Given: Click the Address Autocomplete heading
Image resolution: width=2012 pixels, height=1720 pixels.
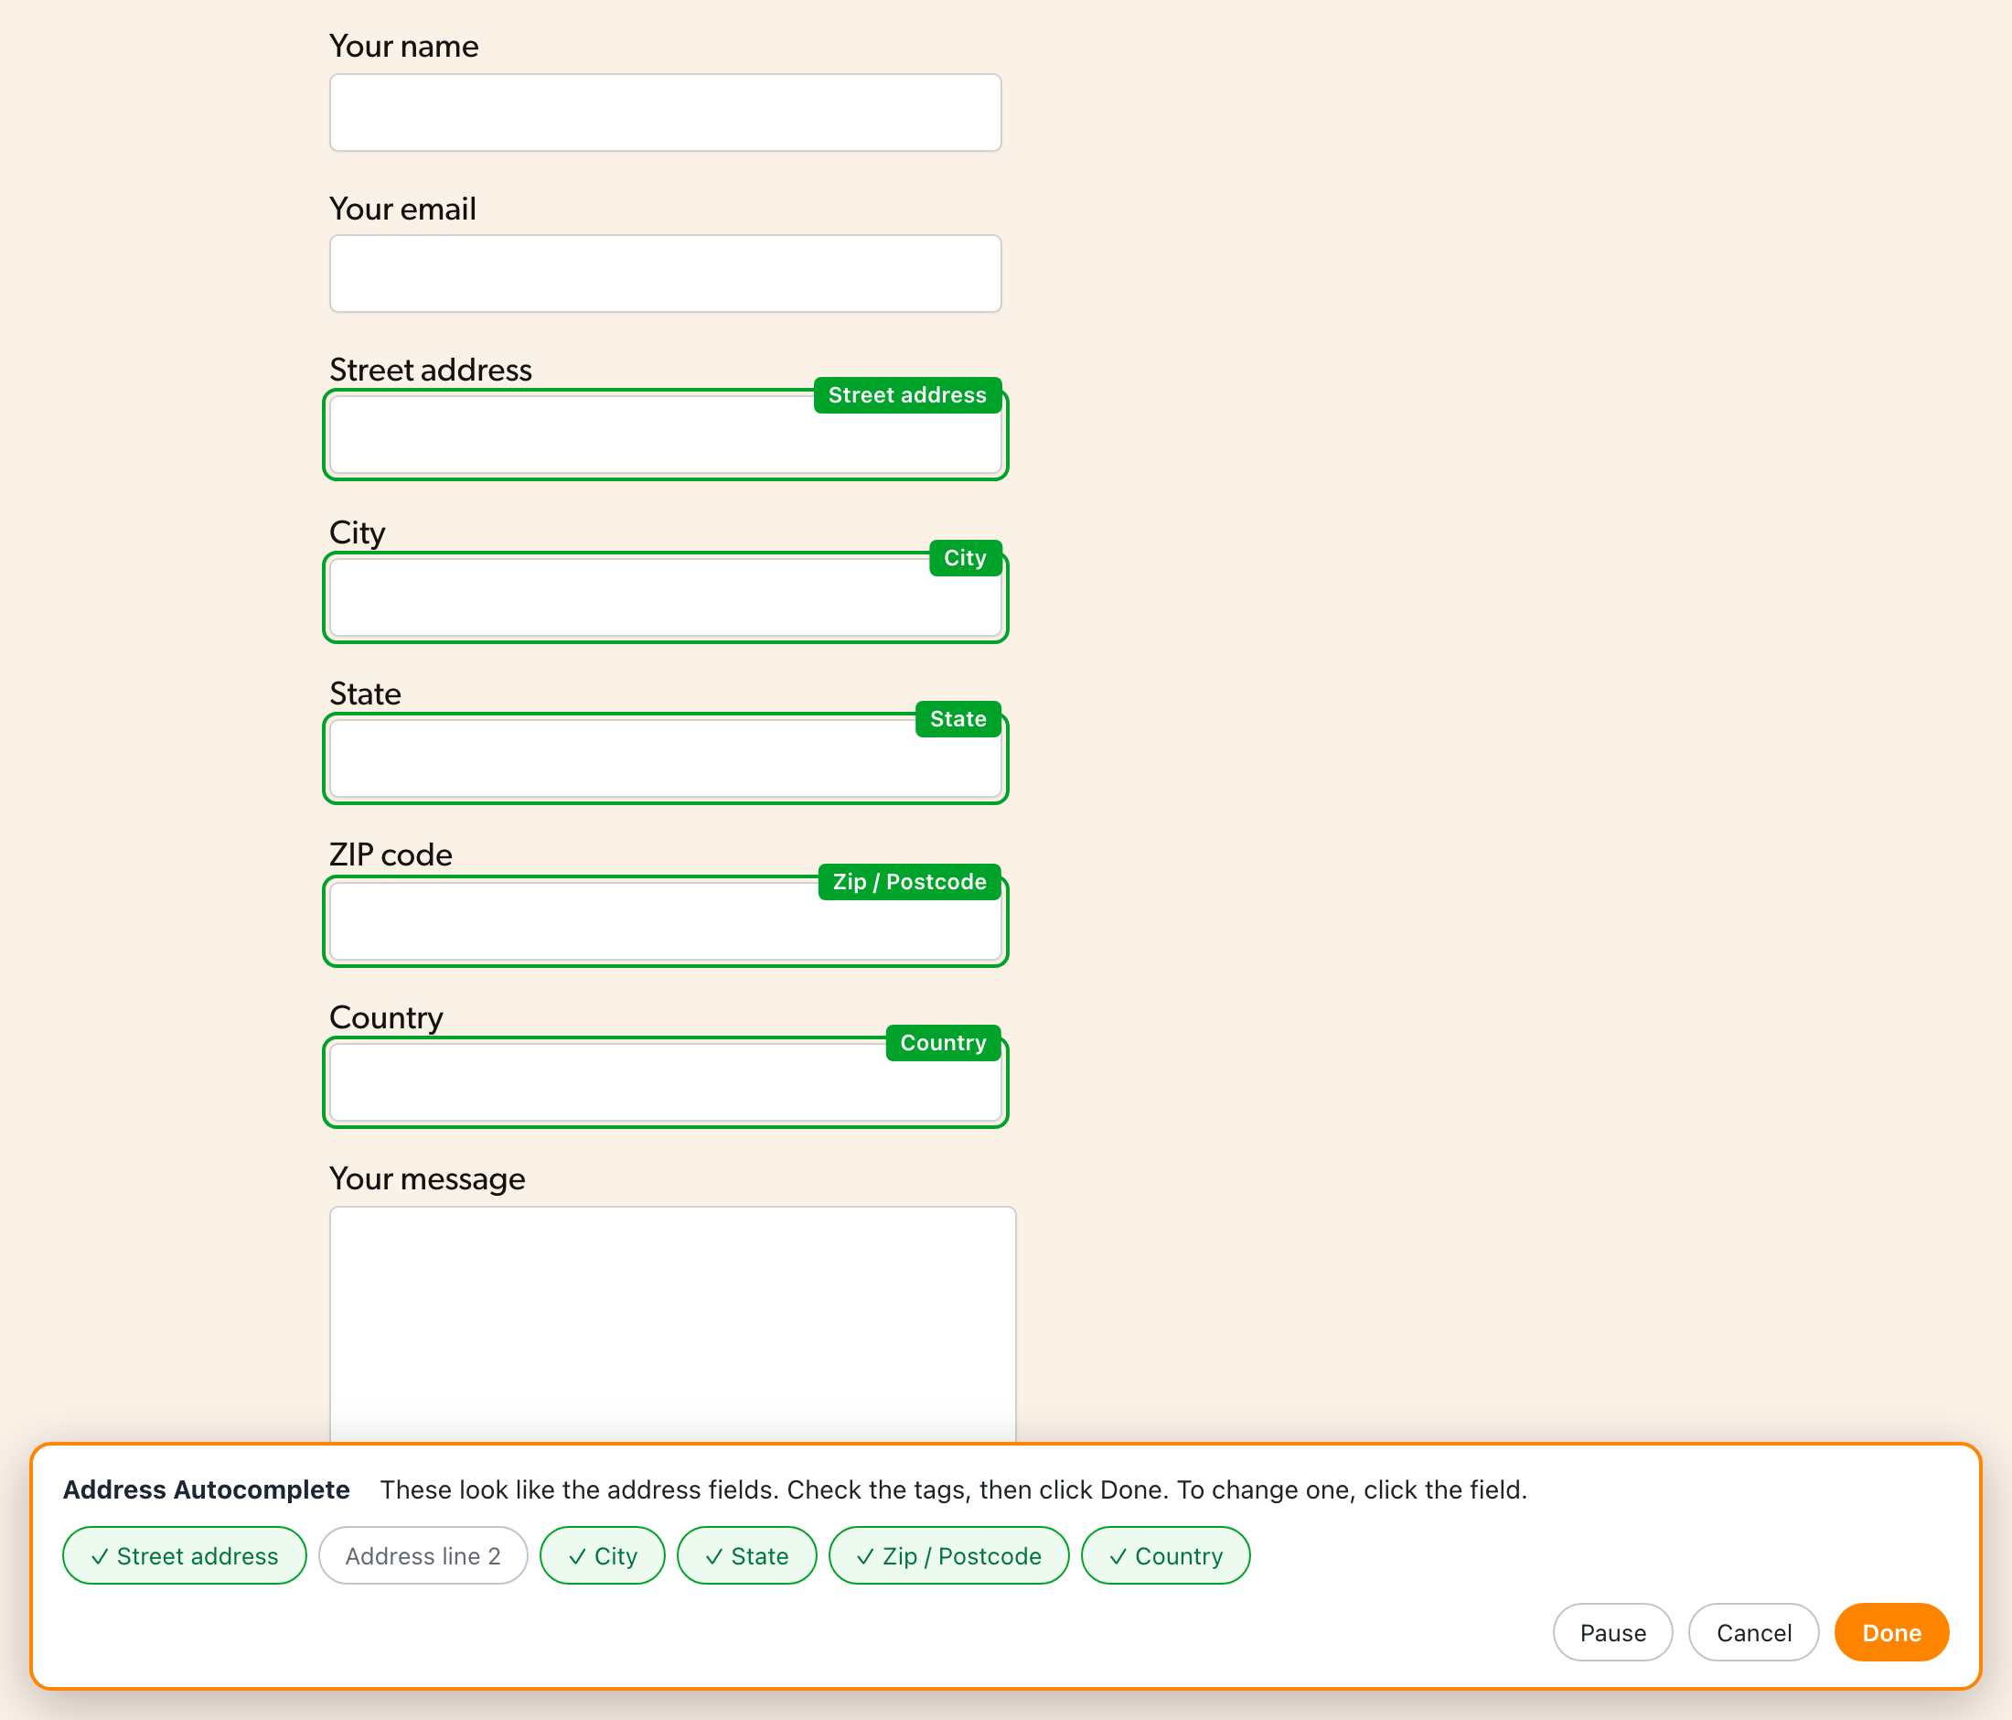Looking at the screenshot, I should 207,1489.
